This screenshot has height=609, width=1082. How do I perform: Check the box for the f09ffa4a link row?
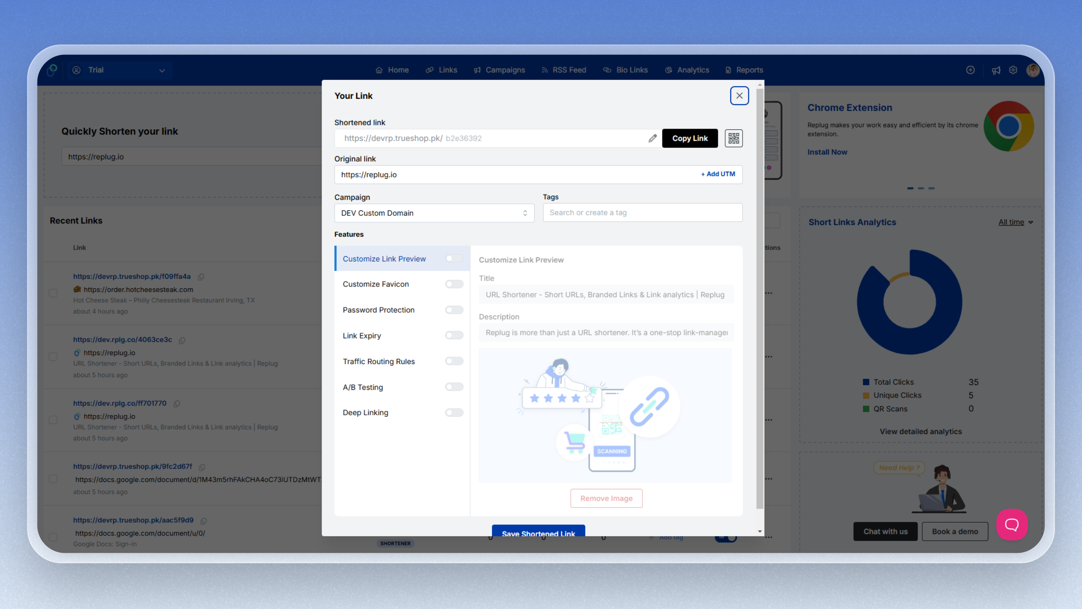click(x=53, y=293)
